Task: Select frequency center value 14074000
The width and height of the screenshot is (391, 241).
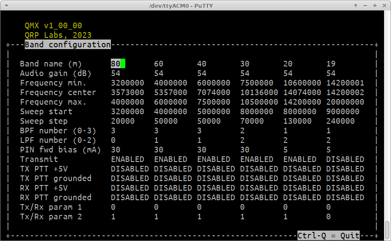Action: (x=302, y=92)
